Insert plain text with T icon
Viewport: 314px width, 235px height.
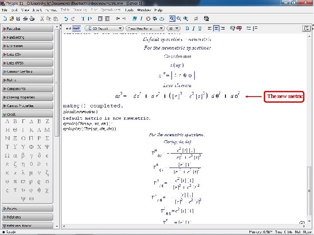pyautogui.click(x=83, y=19)
